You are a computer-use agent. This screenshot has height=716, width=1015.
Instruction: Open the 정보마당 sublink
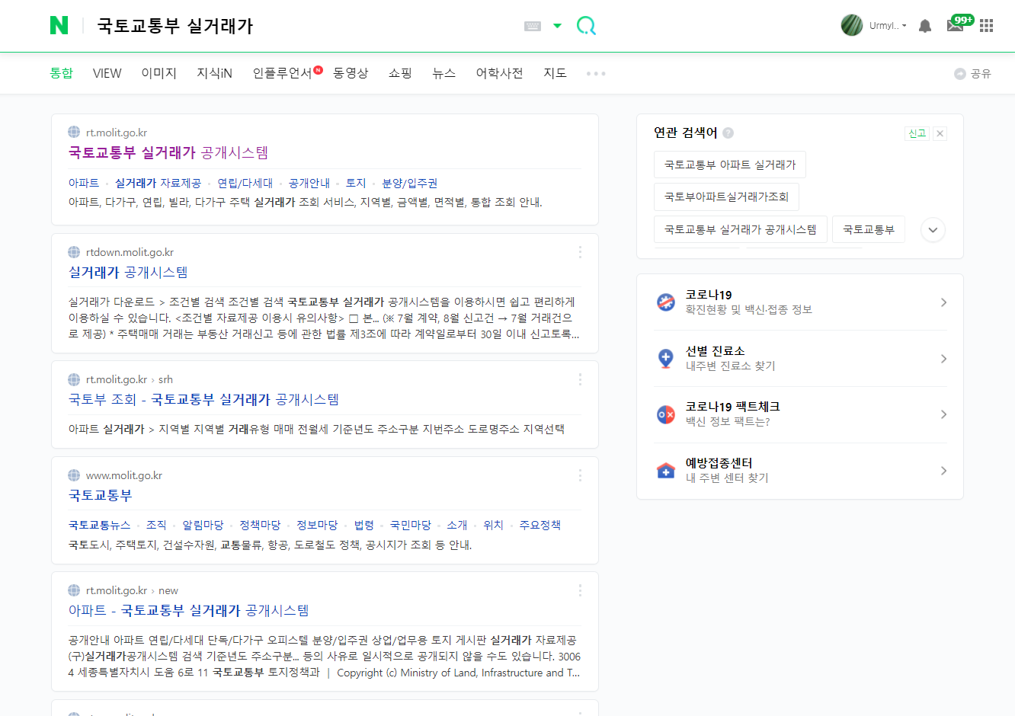[317, 525]
